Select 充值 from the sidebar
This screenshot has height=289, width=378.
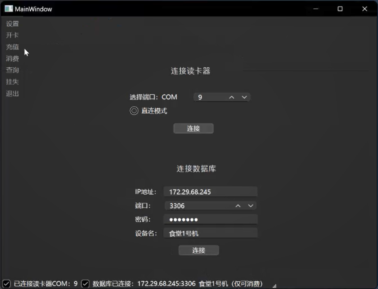pyautogui.click(x=12, y=47)
